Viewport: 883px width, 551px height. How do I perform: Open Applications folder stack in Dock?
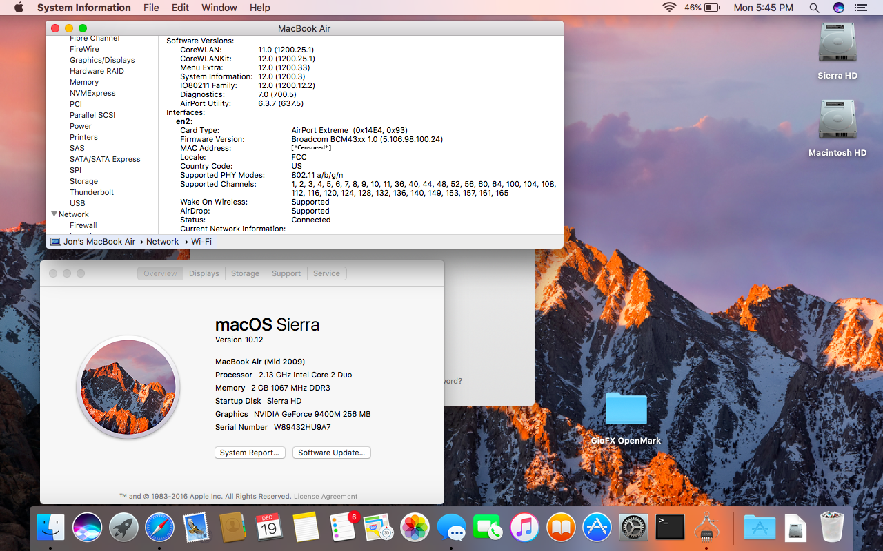[x=760, y=528]
